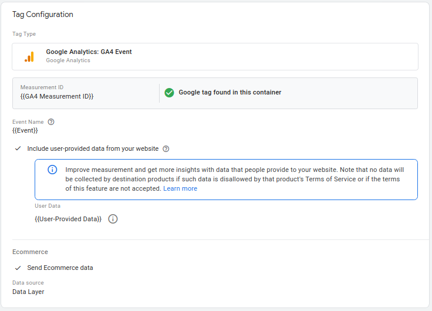The height and width of the screenshot is (311, 432).
Task: Toggle the Include user-provided data checkmark
Action: [x=18, y=149]
